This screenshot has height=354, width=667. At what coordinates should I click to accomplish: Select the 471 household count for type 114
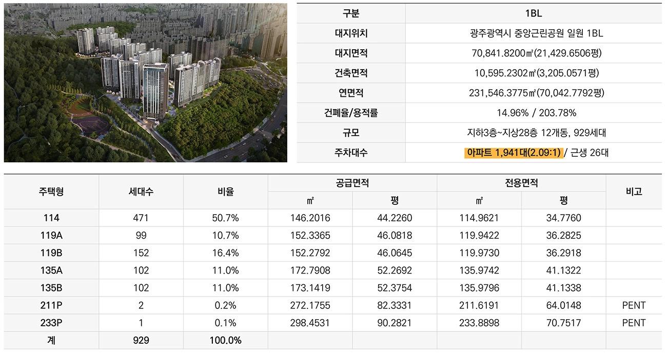[141, 218]
